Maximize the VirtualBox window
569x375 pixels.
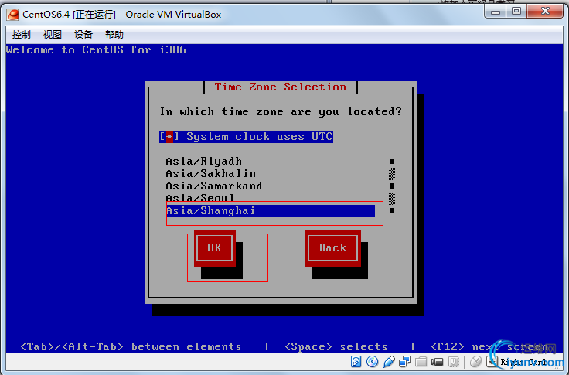[x=516, y=12]
